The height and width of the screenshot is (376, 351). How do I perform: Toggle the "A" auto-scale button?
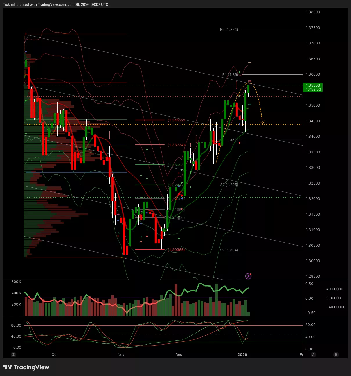point(313,354)
